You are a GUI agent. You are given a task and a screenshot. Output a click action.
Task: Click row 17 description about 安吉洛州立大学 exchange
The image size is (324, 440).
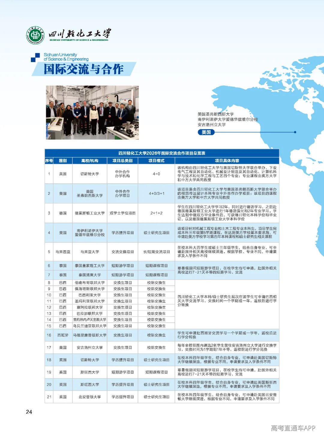[x=227, y=347]
